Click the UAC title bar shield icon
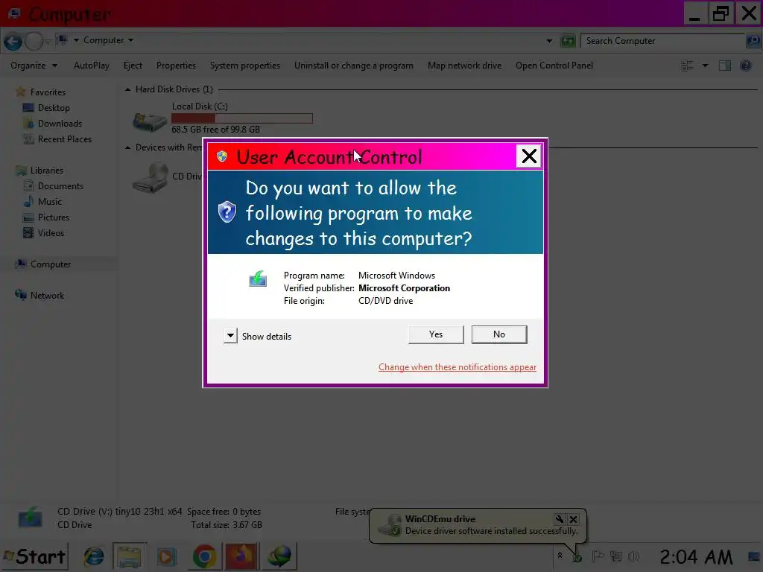Screen dimensions: 763x572 click(222, 156)
